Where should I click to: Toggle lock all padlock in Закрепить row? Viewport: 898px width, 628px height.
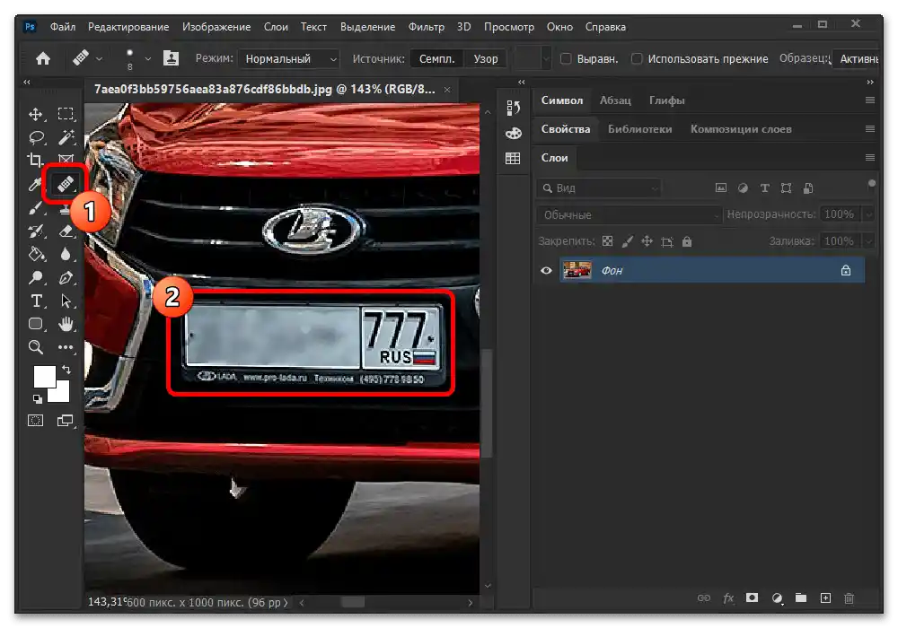click(687, 241)
